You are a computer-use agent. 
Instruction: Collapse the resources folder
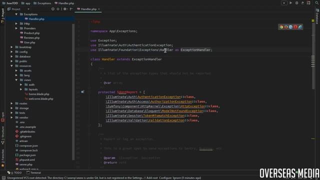tap(11, 66)
